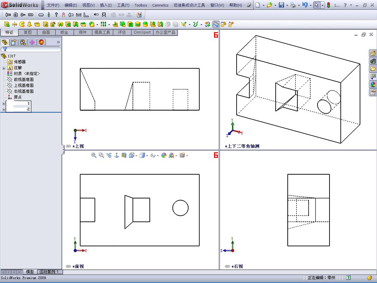The image size is (377, 283).
Task: Open the 插入(I) menu
Action: pyautogui.click(x=106, y=5)
